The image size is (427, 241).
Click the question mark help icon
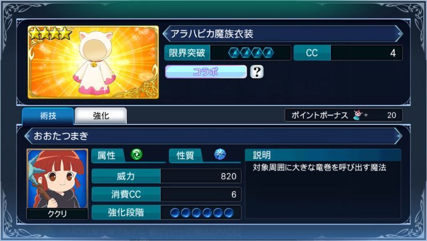(x=257, y=72)
